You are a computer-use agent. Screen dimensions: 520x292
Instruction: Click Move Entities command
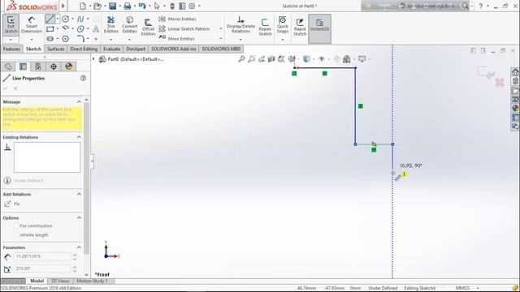click(177, 39)
